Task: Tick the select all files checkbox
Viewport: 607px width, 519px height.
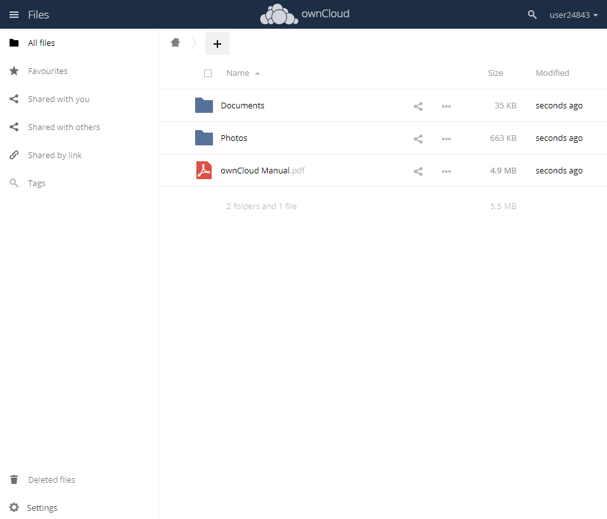Action: [208, 73]
